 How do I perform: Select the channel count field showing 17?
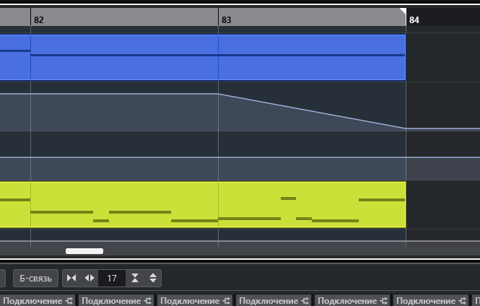click(x=112, y=279)
